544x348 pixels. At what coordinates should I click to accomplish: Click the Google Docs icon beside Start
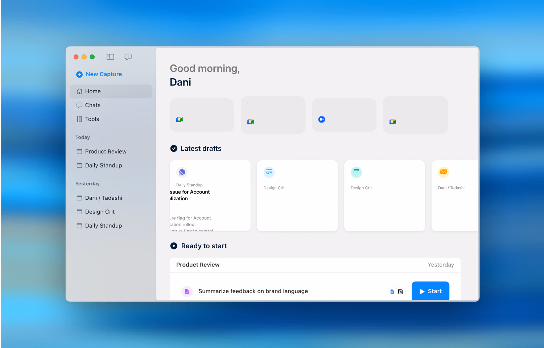pos(392,291)
